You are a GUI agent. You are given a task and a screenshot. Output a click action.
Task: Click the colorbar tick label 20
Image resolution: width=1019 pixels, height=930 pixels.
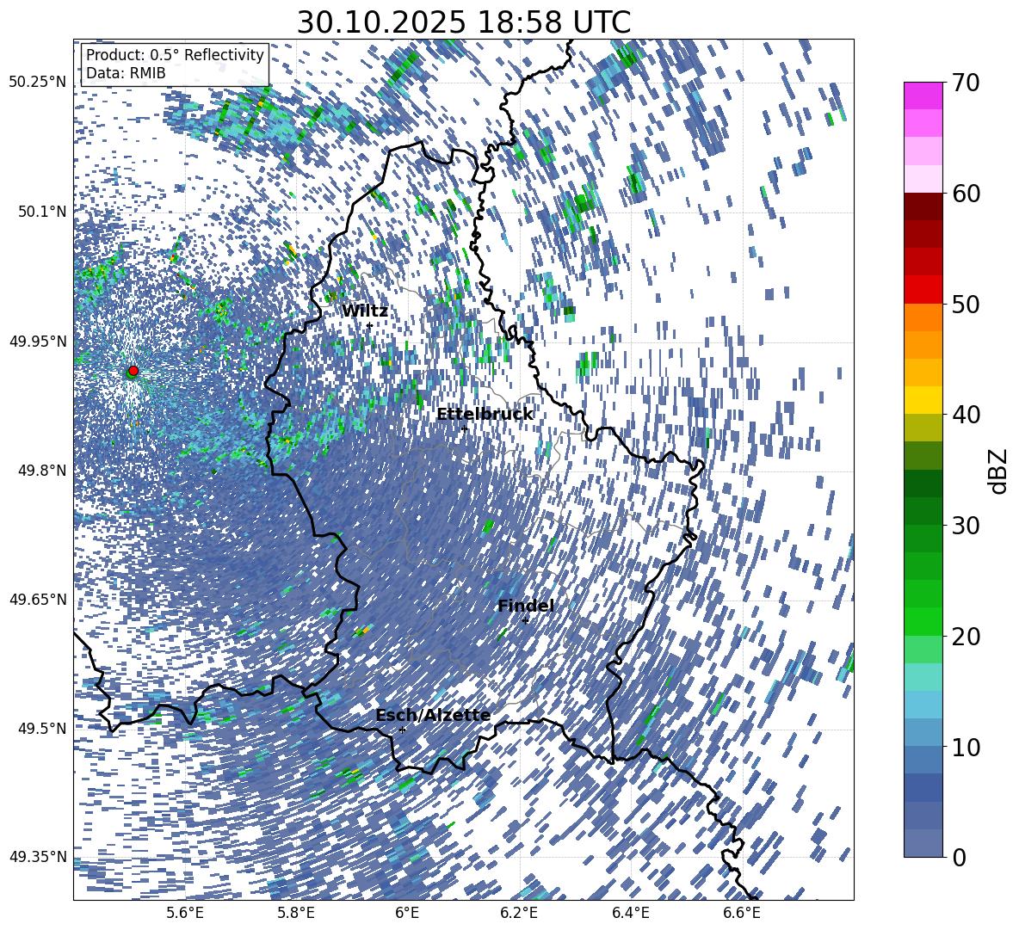pyautogui.click(x=967, y=636)
